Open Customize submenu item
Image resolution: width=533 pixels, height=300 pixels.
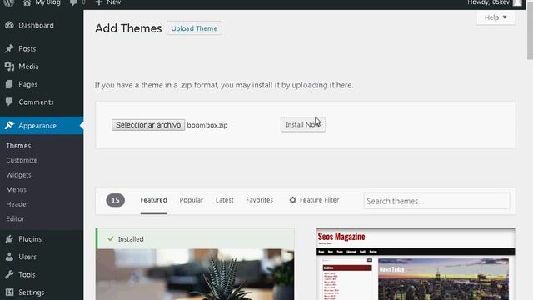(x=22, y=160)
